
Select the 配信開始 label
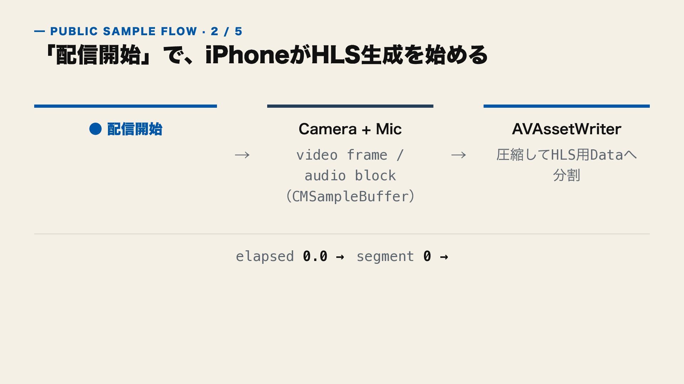[x=135, y=129]
